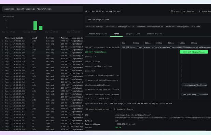Click log icon beside generated getLogStream Query
211x135 pixels.
[x=86, y=80]
